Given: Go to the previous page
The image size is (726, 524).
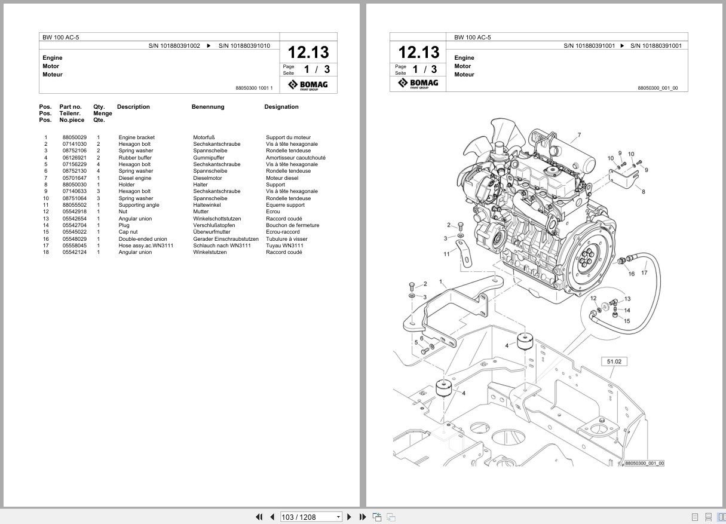Looking at the screenshot, I should coord(272,517).
